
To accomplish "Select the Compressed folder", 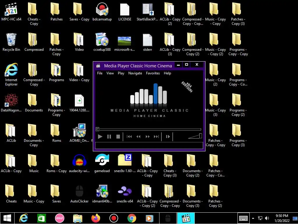I will click(34, 42).
